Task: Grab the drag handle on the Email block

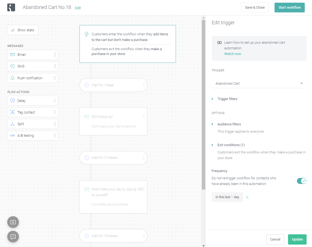Action: pyautogui.click(x=55, y=54)
